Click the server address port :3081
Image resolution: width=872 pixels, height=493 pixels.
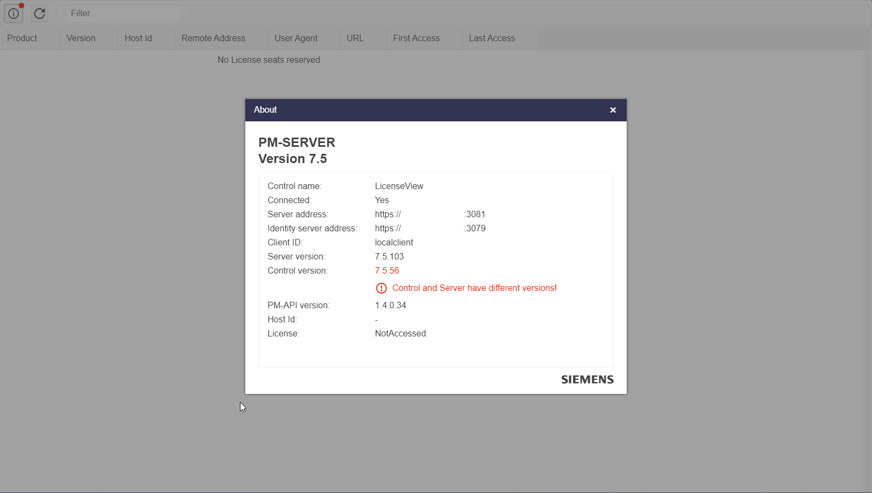click(x=474, y=215)
